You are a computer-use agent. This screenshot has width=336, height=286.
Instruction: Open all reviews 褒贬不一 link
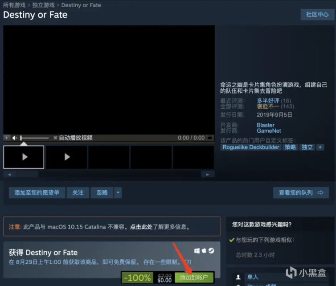click(x=268, y=106)
